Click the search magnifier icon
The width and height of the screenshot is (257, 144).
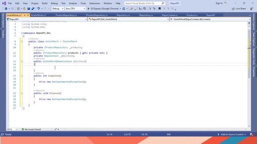[163, 3]
